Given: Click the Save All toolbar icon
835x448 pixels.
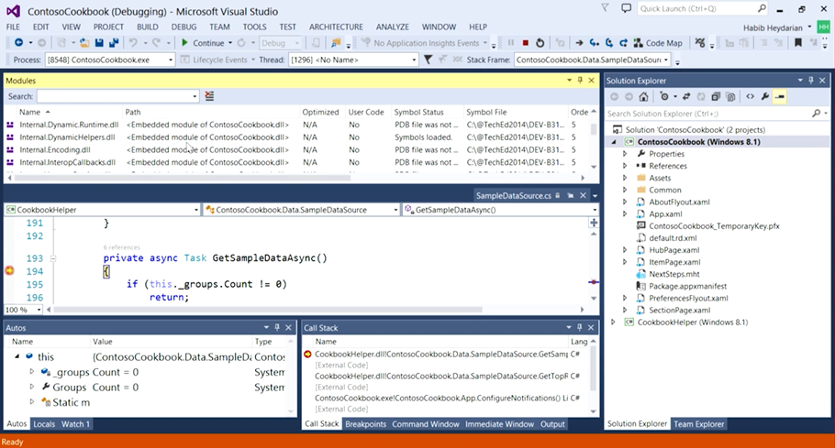Looking at the screenshot, I should click(114, 43).
